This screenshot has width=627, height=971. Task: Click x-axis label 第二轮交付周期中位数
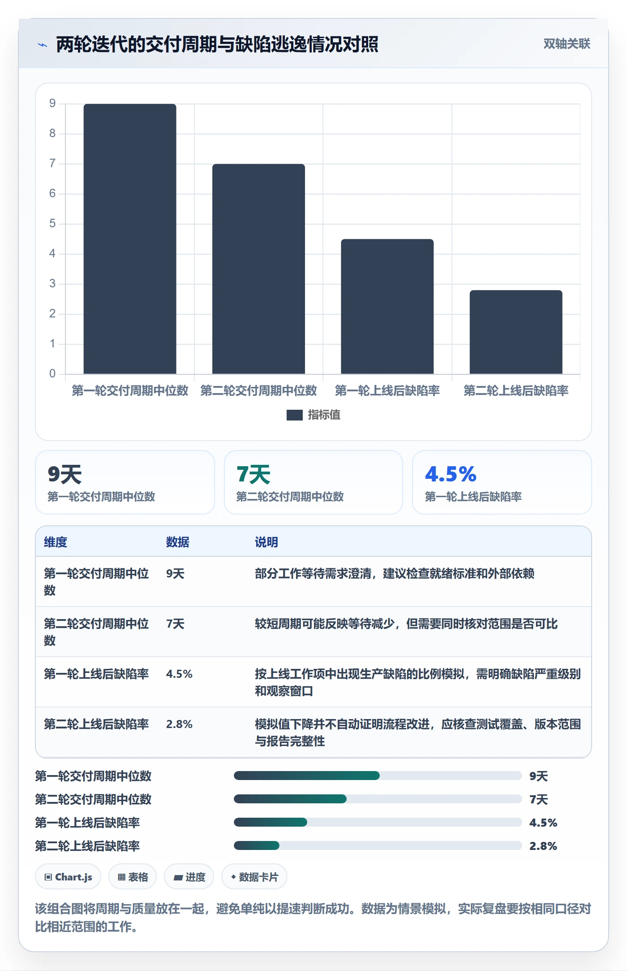[258, 390]
